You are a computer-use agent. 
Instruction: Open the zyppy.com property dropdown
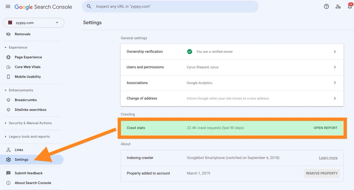(34, 23)
